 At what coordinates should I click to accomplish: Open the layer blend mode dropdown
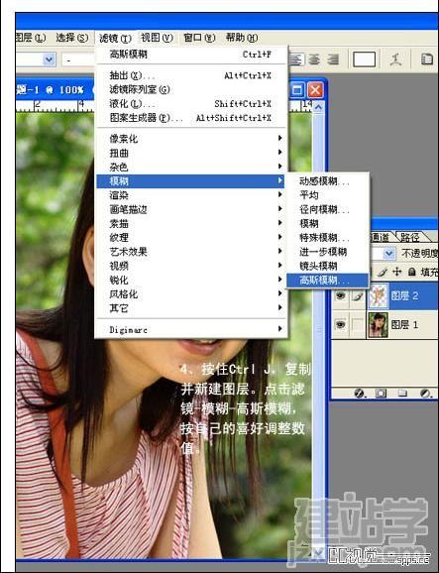389,253
